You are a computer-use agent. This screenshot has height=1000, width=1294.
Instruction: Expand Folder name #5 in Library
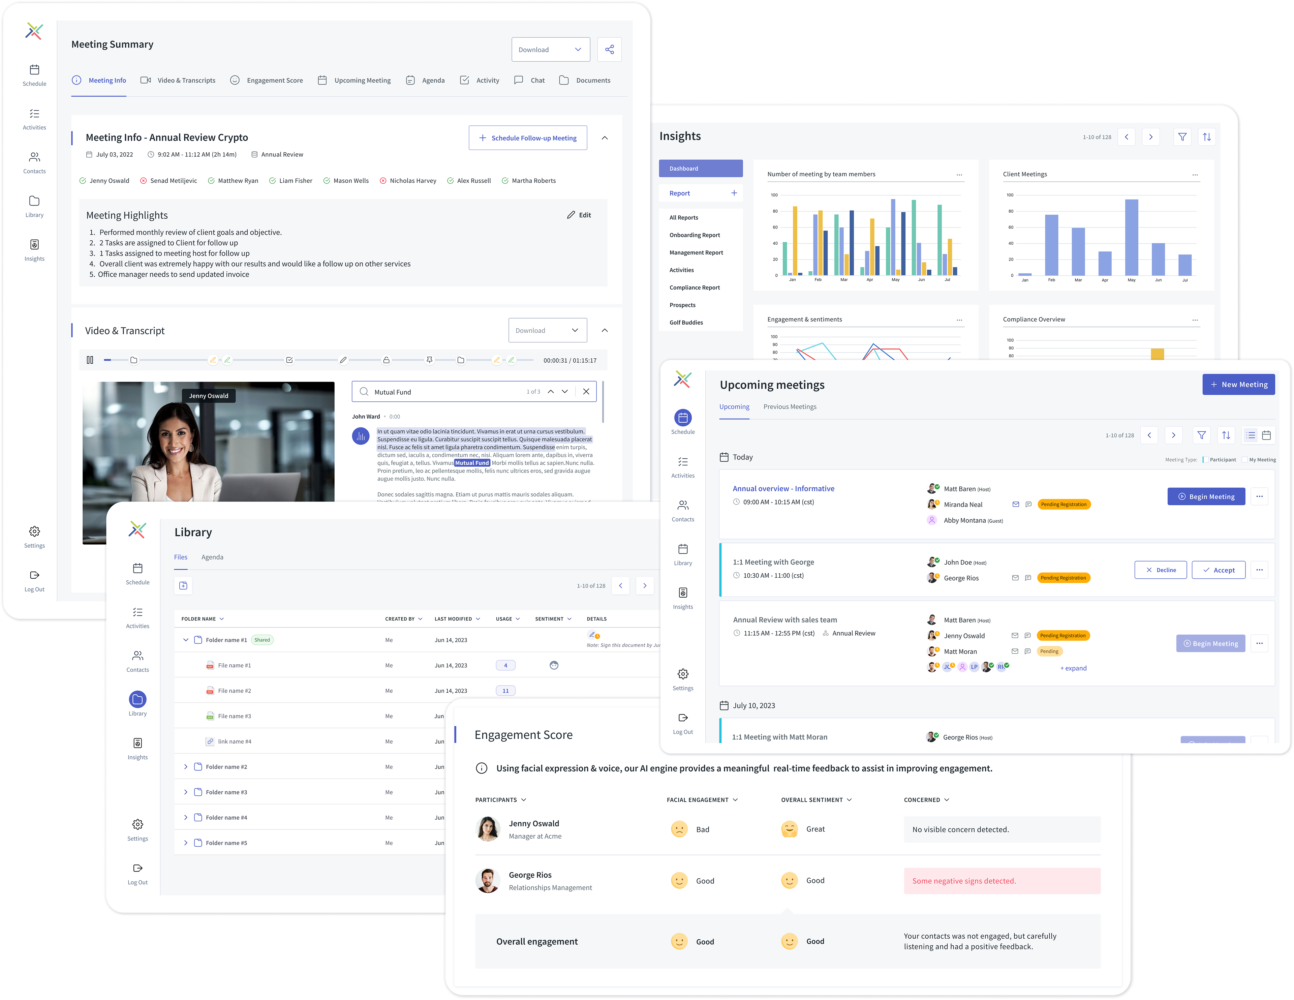point(185,843)
